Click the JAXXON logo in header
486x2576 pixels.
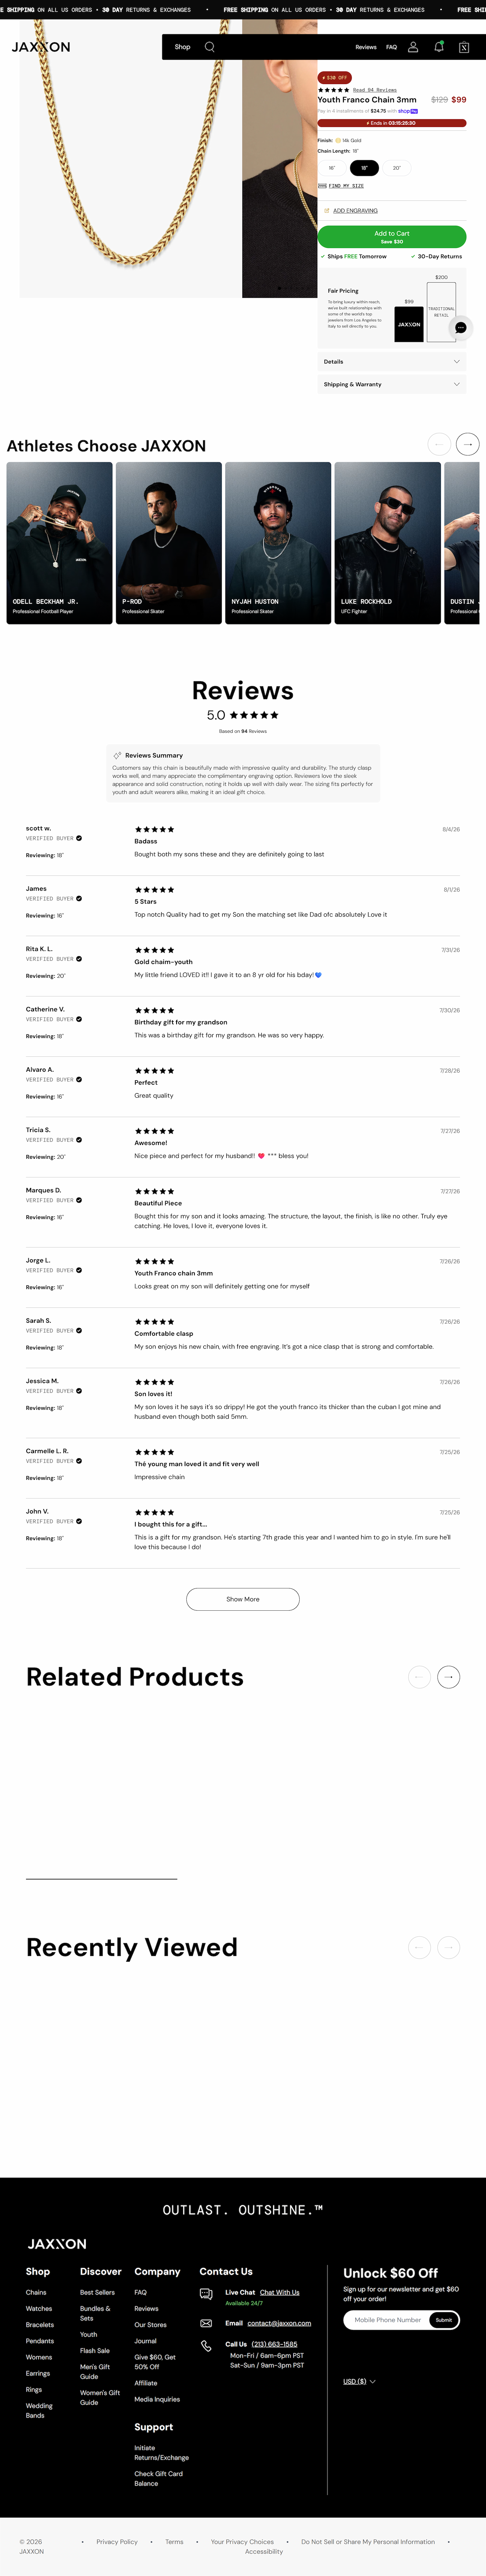pyautogui.click(x=41, y=47)
